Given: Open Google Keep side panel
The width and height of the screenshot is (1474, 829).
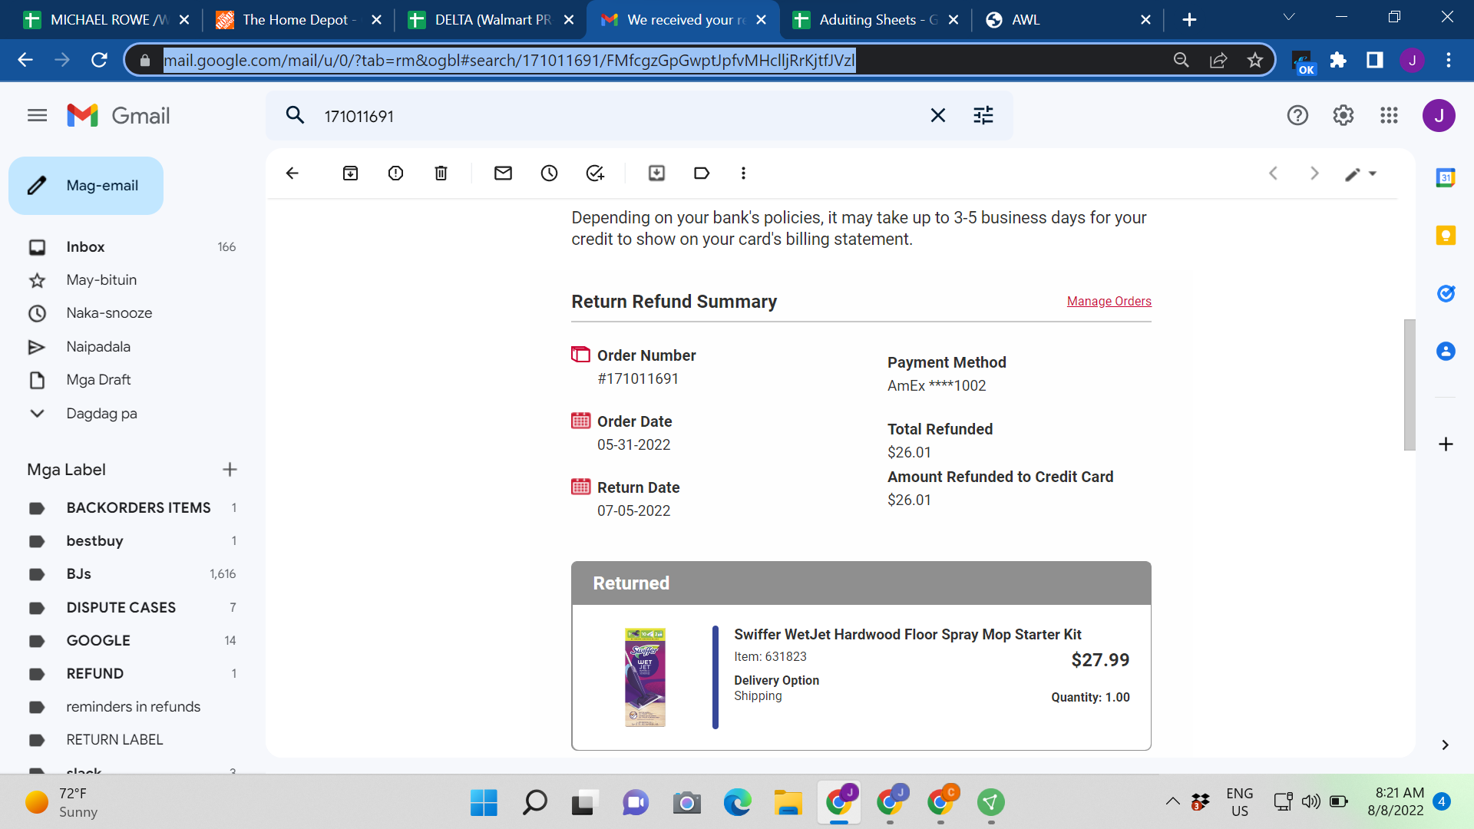Looking at the screenshot, I should pyautogui.click(x=1446, y=236).
